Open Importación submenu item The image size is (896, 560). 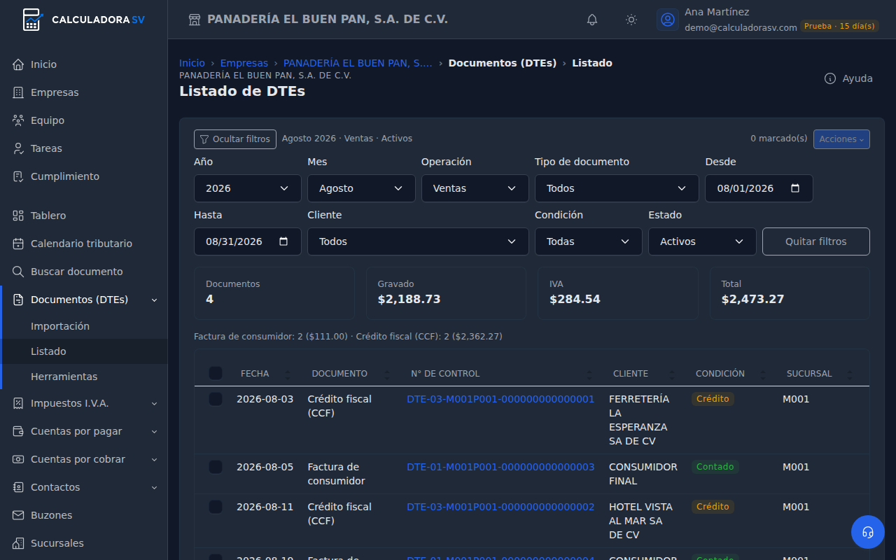coord(84,326)
